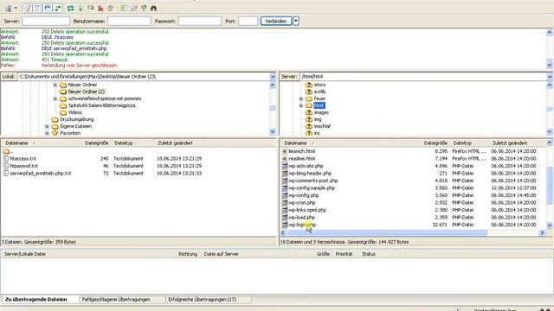This screenshot has width=554, height=311.
Task: Select the Spitzkohl-Salami-Blätterteigpizza folder
Action: [101, 105]
